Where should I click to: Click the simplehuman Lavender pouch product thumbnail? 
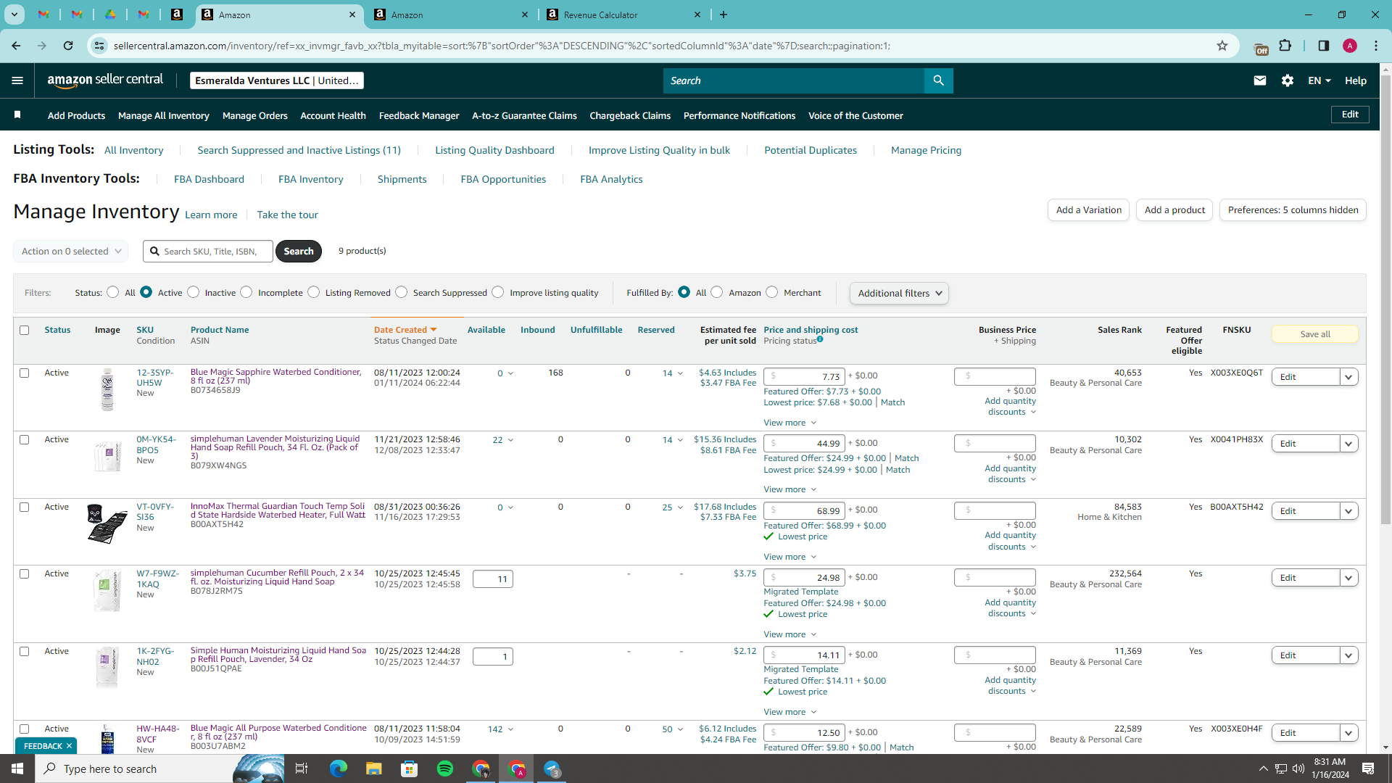click(107, 455)
